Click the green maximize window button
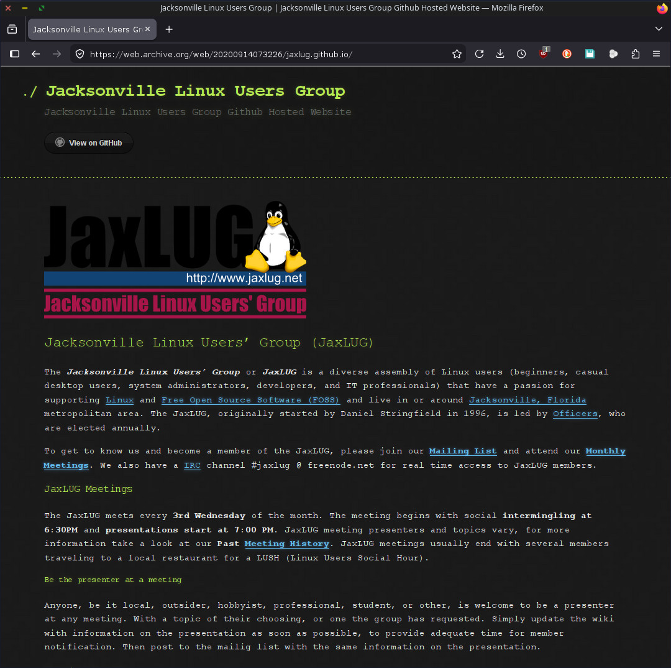This screenshot has height=668, width=671. point(41,7)
